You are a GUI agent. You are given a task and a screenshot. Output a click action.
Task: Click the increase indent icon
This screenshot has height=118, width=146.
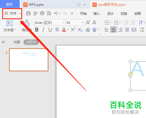(133, 22)
